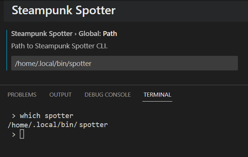Click the terminal cursor block
This screenshot has height=157, width=248.
[x=22, y=134]
